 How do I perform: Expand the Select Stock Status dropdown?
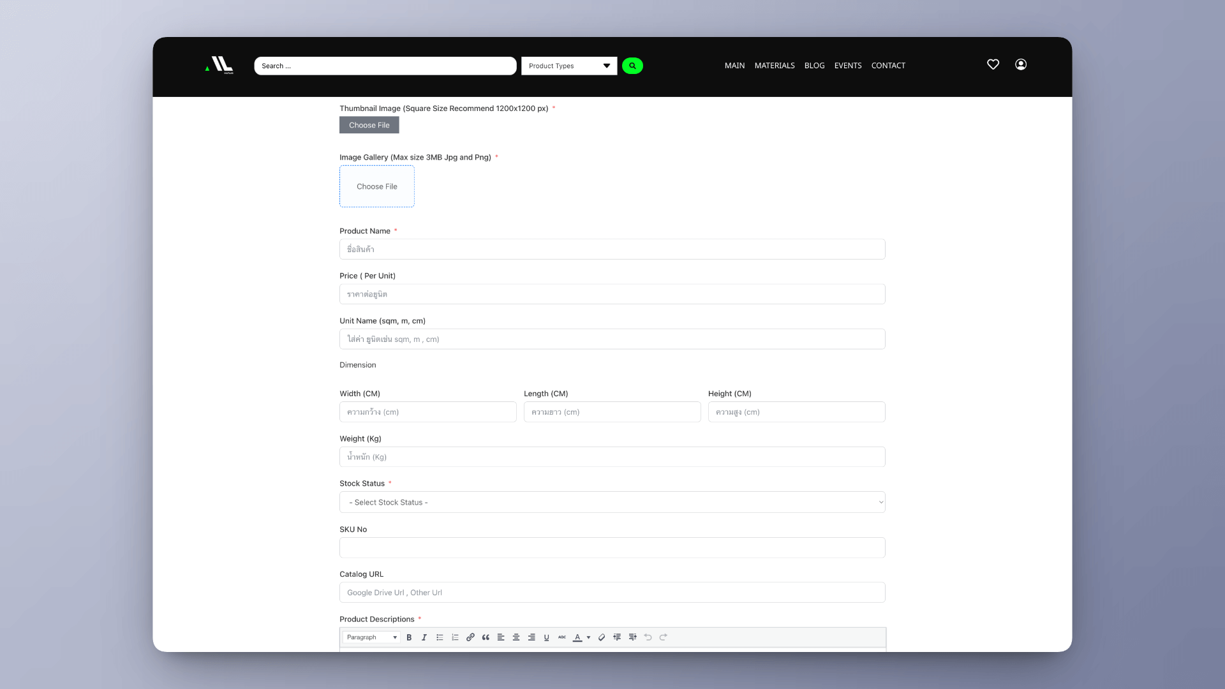point(612,502)
